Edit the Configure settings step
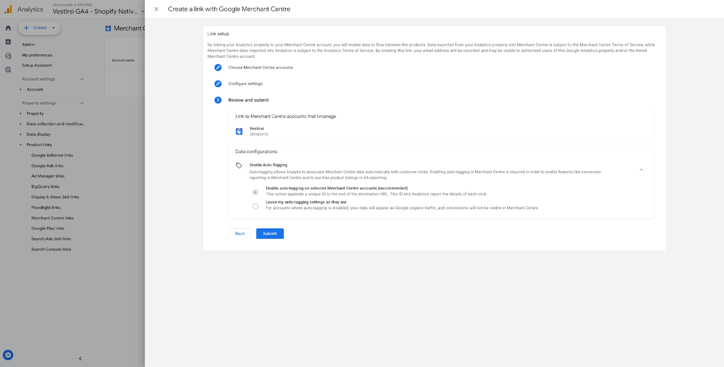Viewport: 724px width, 367px height. (218, 84)
